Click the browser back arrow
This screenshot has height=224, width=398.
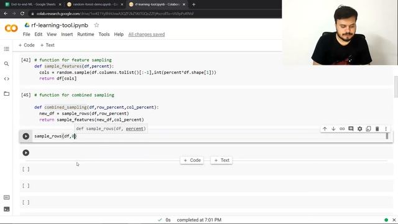pyautogui.click(x=6, y=14)
